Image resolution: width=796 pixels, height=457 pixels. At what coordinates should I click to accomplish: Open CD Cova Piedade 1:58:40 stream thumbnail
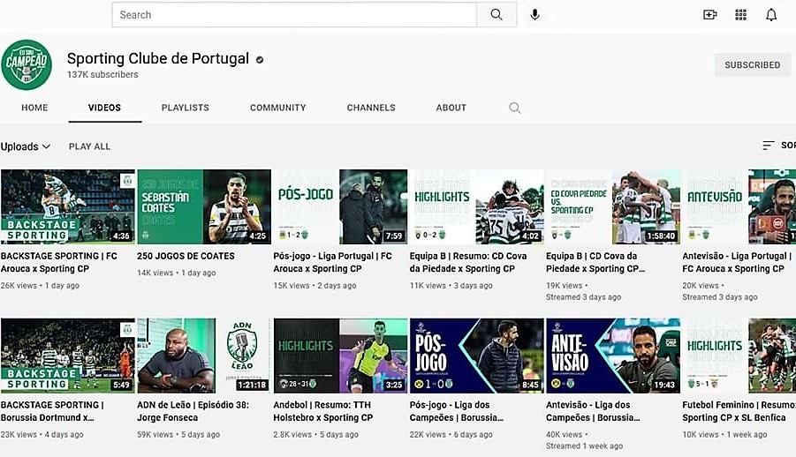coord(613,207)
